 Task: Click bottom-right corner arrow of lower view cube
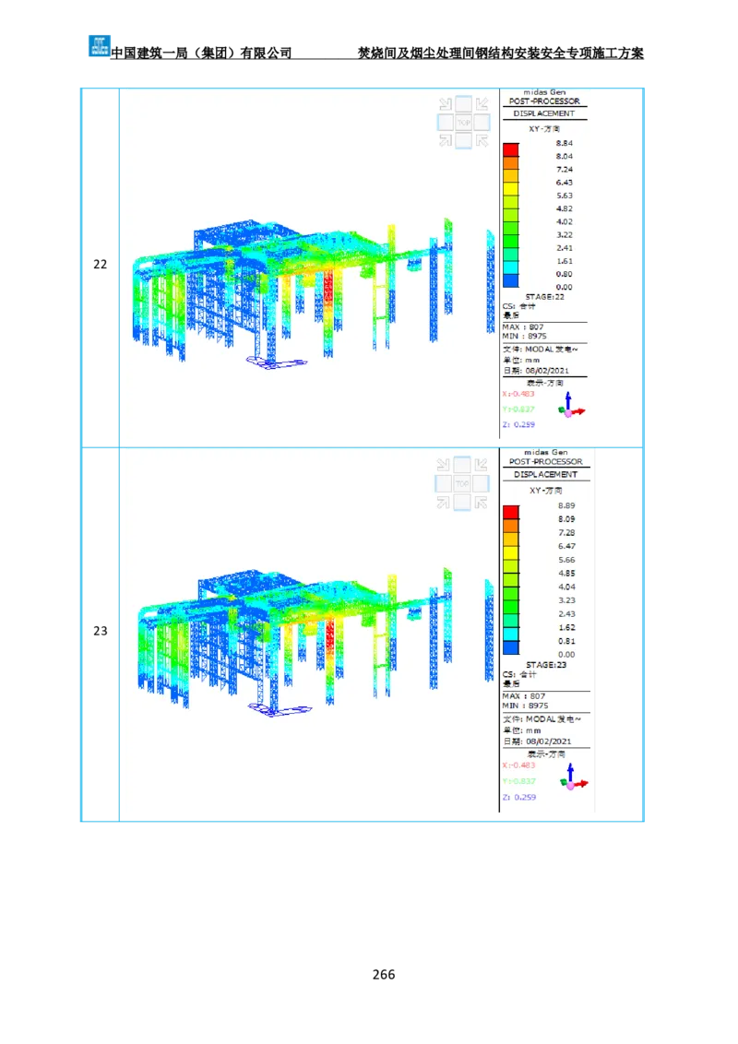pos(481,501)
